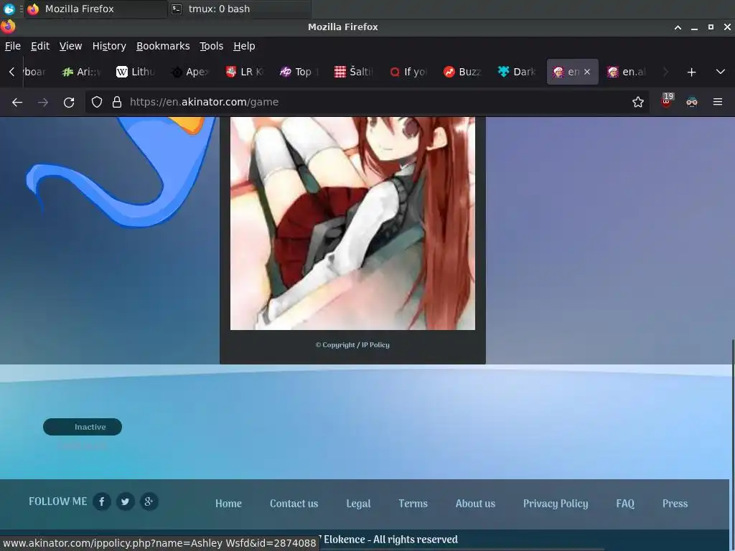The height and width of the screenshot is (551, 735).
Task: Open the History menu
Action: pos(109,46)
